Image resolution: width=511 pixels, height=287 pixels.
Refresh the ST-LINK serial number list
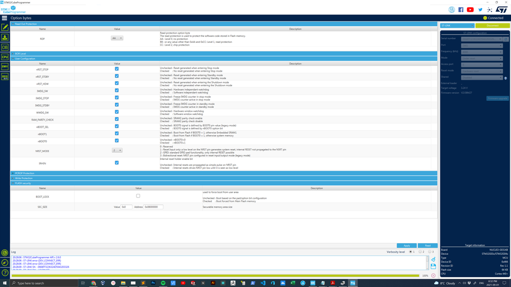coord(506,39)
